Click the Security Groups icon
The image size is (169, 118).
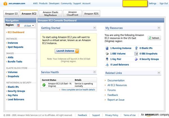click(x=137, y=59)
